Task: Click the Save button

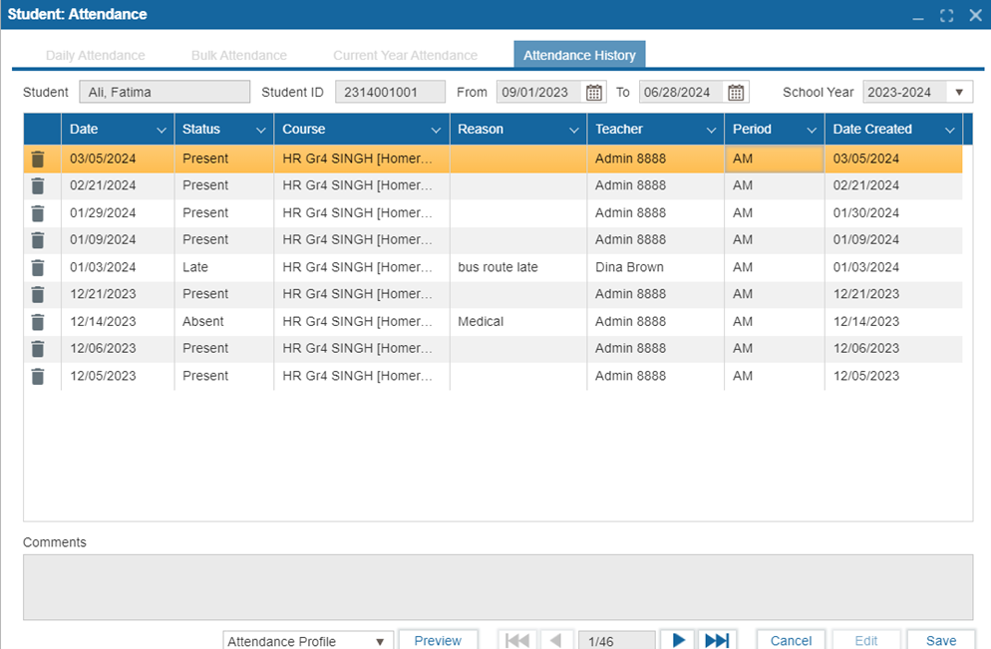Action: 940,640
